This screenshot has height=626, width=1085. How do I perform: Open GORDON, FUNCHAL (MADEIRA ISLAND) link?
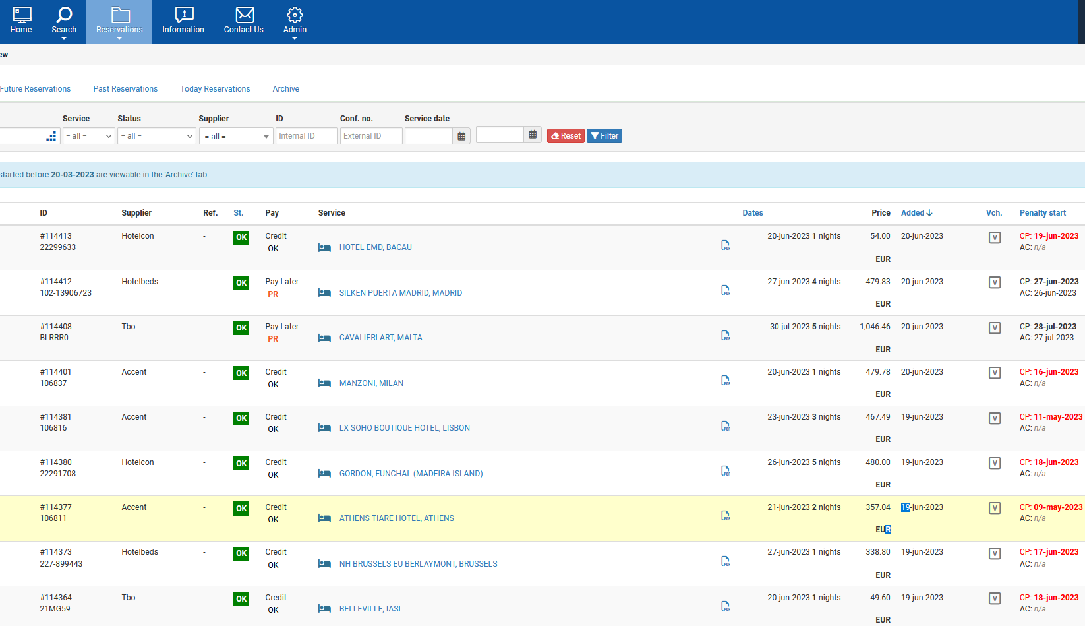coord(411,474)
